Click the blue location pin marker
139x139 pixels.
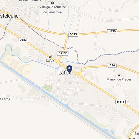[x=69, y=69]
